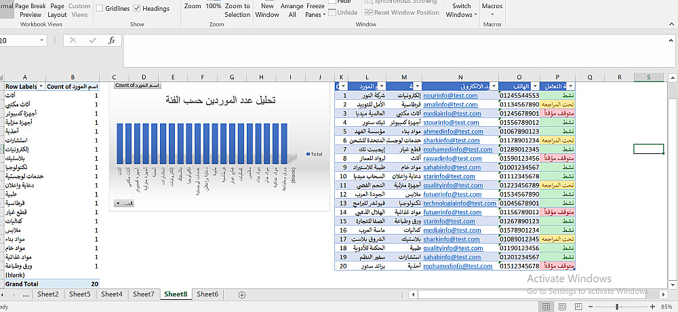The height and width of the screenshot is (312, 678).
Task: Open Page Break Preview view
Action: click(x=31, y=10)
